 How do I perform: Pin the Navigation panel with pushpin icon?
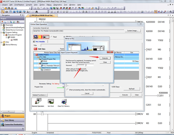[21, 15]
